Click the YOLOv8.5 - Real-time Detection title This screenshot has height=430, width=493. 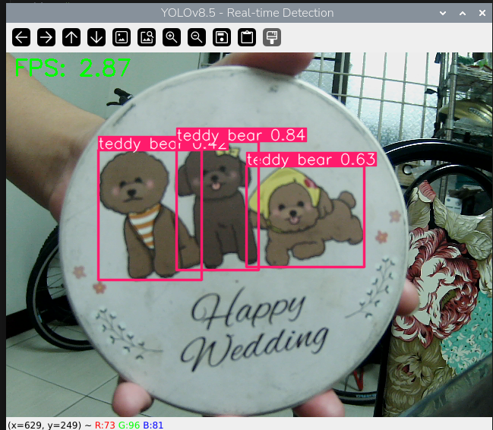pyautogui.click(x=247, y=13)
